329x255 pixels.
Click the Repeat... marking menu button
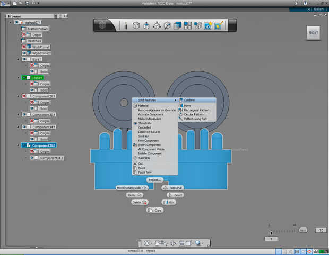pos(154,180)
